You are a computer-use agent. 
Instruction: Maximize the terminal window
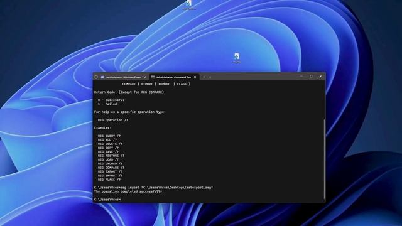tap(311, 76)
